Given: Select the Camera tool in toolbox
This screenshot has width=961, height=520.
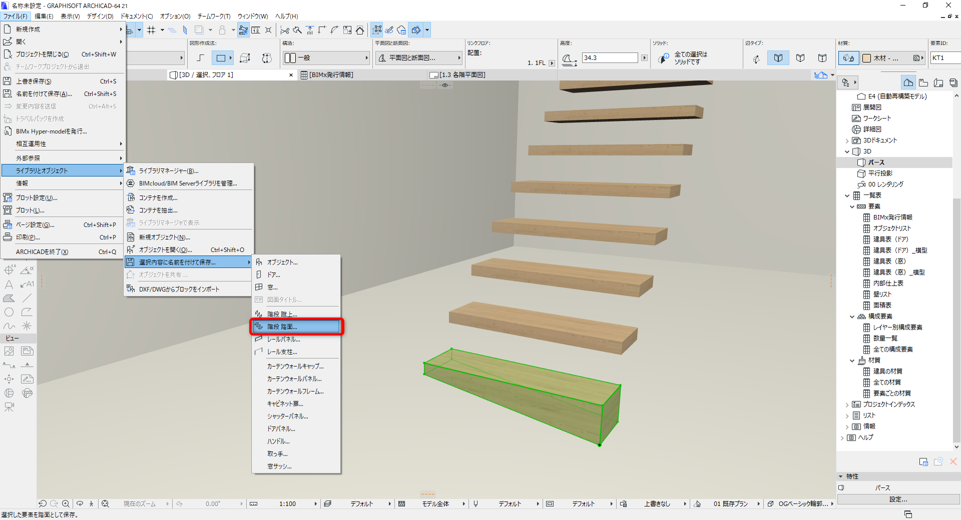Looking at the screenshot, I should [x=9, y=407].
